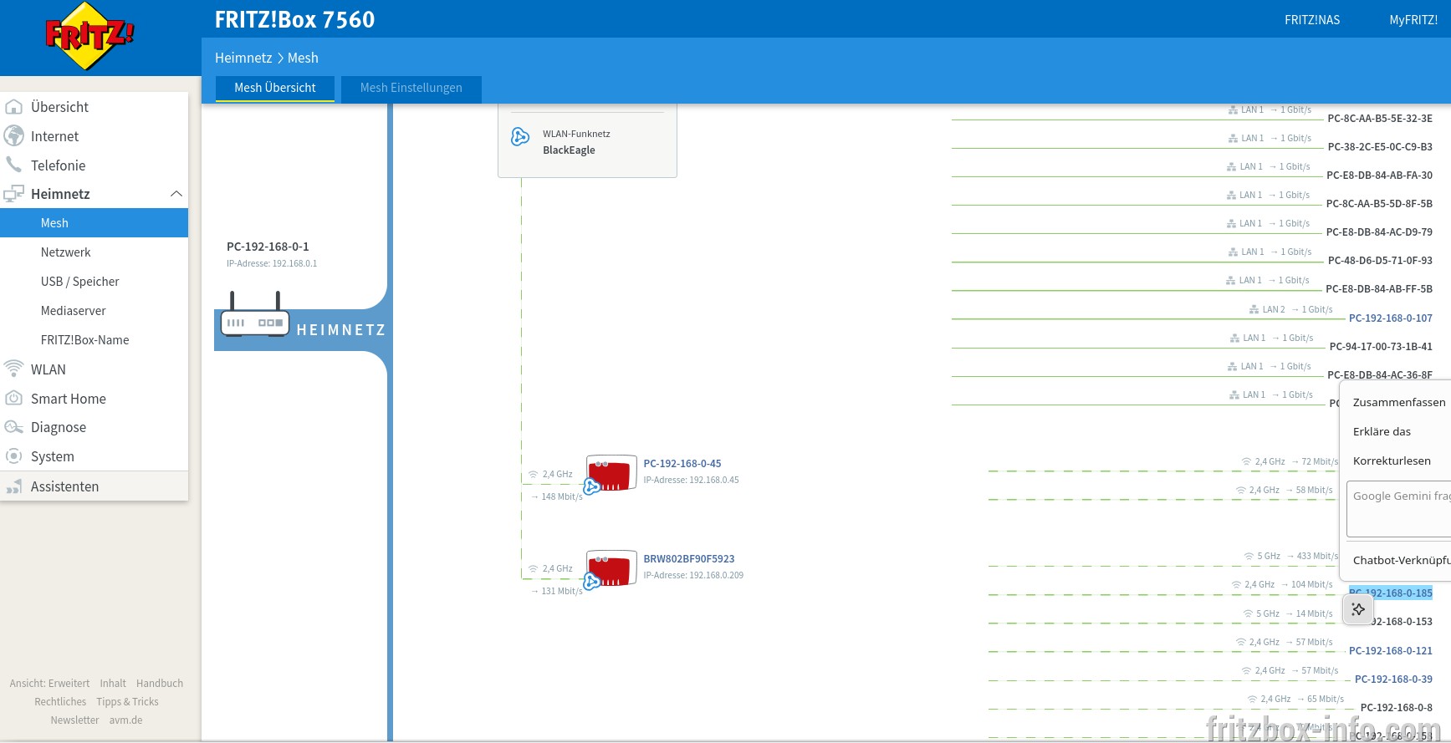Open the Inhalt footer link
The image size is (1451, 743).
click(113, 684)
